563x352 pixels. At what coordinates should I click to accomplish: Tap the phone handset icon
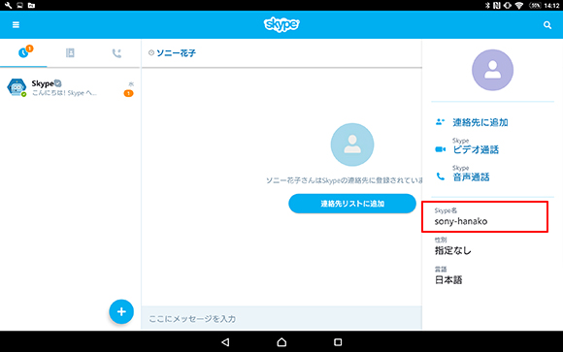click(440, 176)
